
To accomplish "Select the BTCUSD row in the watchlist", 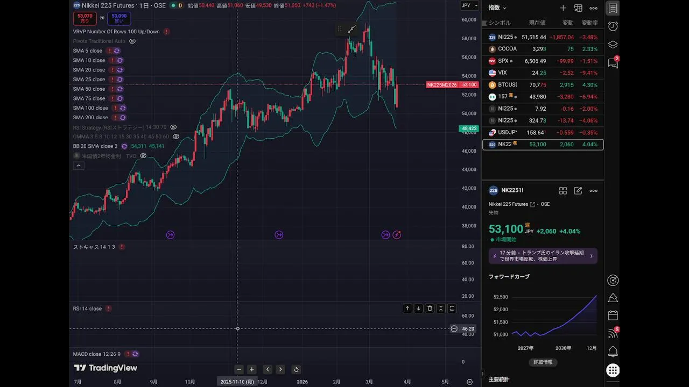I will (543, 85).
